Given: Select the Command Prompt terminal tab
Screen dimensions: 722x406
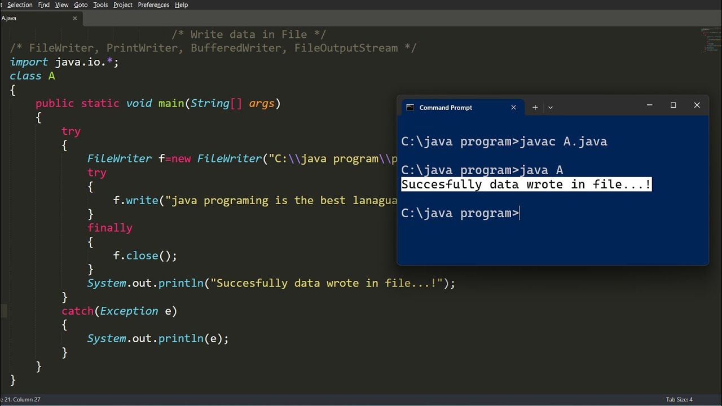Looking at the screenshot, I should pos(461,107).
